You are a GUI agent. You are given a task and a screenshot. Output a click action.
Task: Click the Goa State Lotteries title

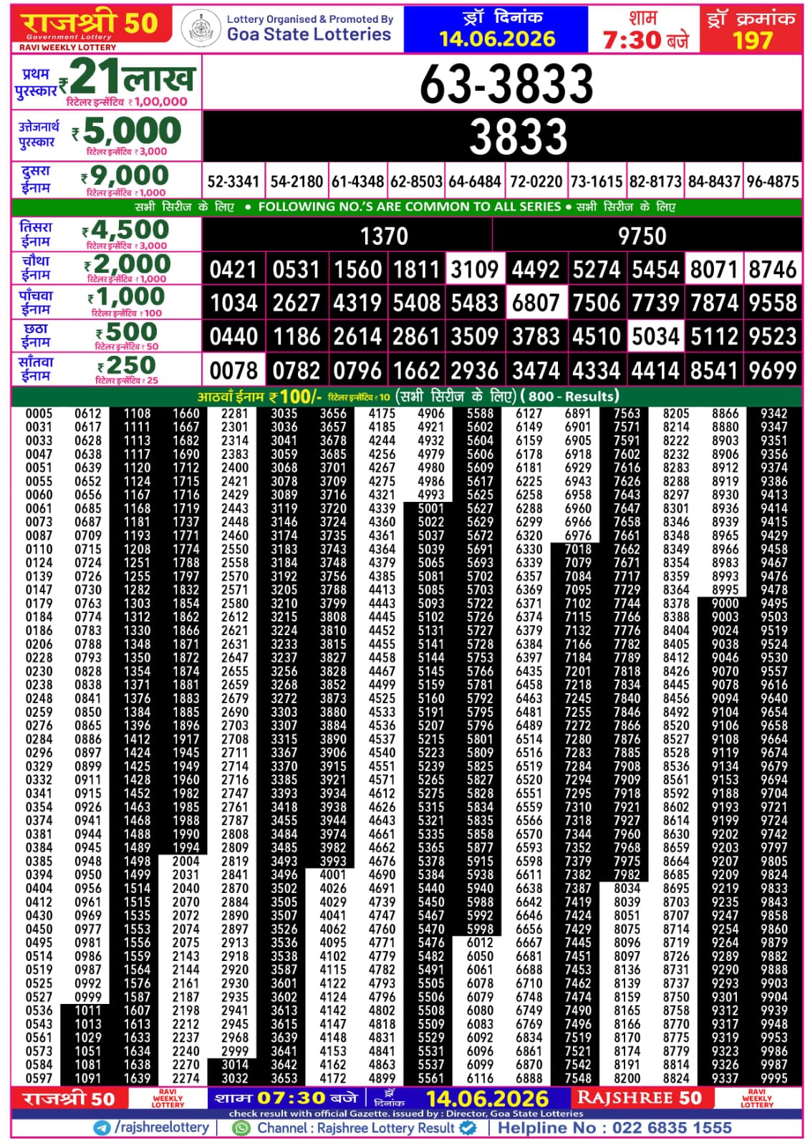tap(309, 34)
